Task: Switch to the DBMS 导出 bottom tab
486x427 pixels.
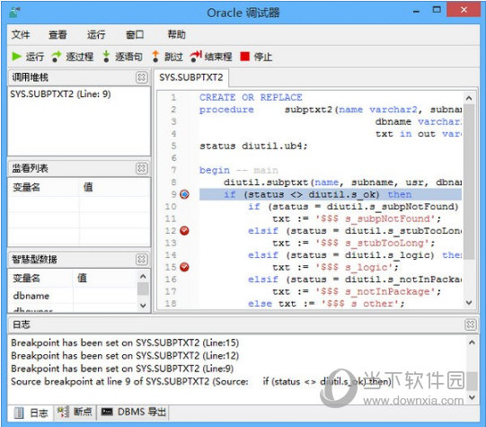Action: click(x=133, y=413)
